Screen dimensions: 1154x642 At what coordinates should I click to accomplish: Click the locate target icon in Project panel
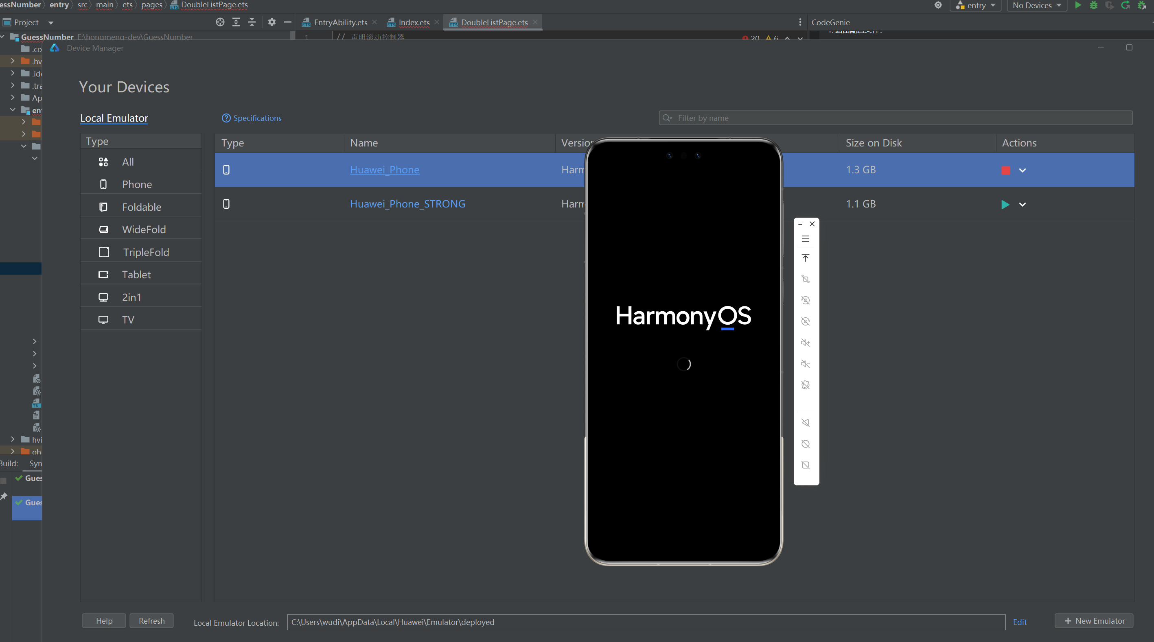click(219, 22)
